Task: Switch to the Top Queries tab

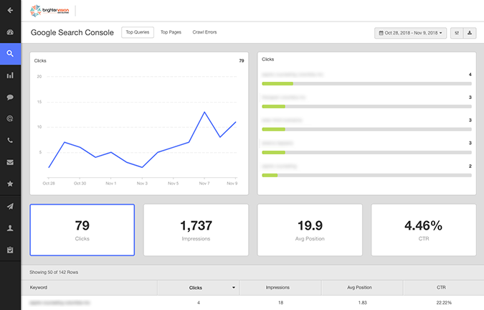Action: 138,32
